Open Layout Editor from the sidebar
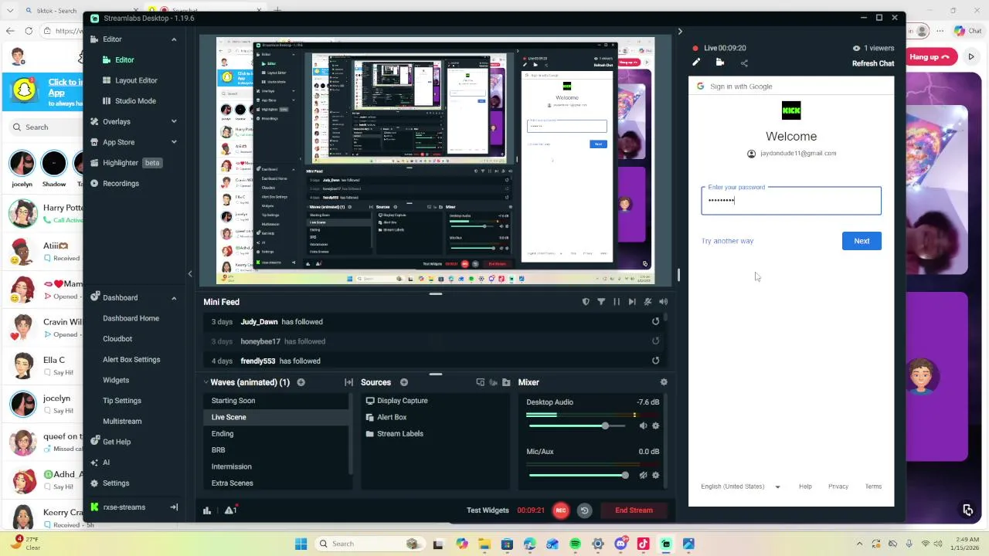Image resolution: width=989 pixels, height=556 pixels. point(136,80)
